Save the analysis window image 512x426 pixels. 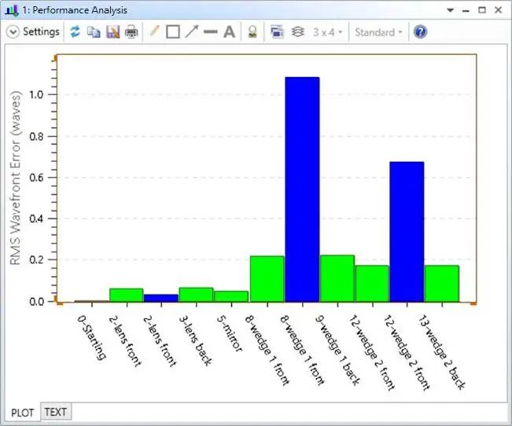point(113,32)
